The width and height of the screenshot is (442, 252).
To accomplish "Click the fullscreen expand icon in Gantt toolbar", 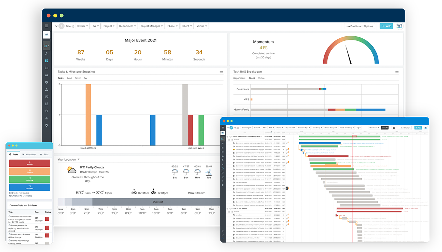I will point(394,127).
